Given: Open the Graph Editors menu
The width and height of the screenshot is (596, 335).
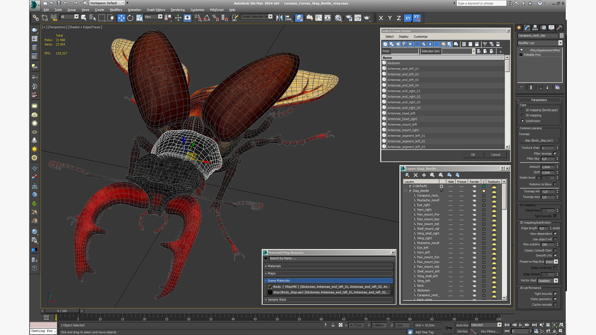Looking at the screenshot, I should tap(156, 10).
